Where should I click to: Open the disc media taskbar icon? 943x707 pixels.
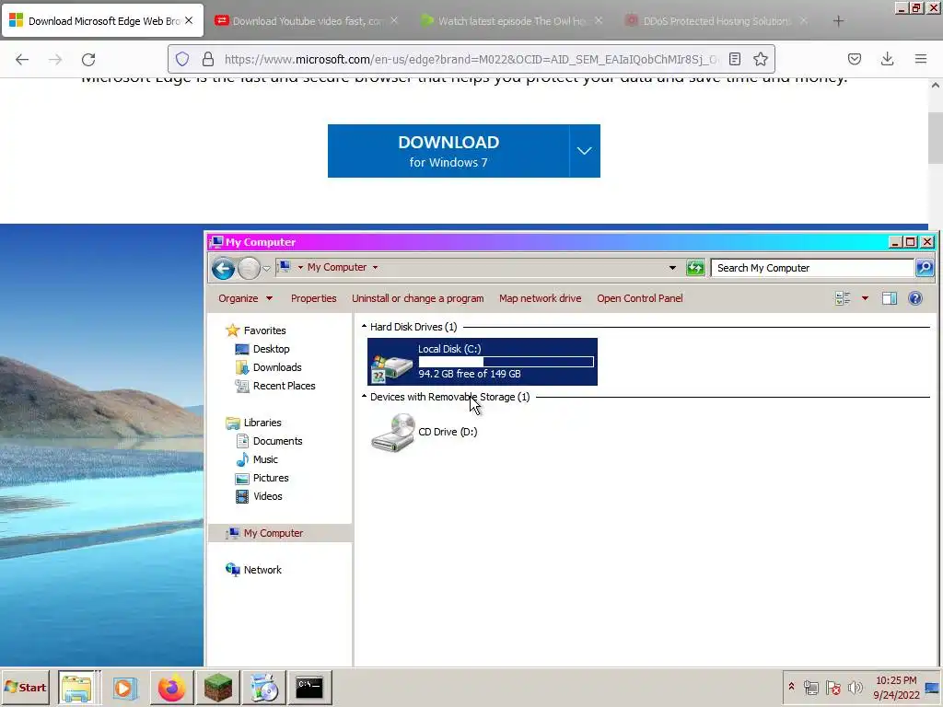[263, 688]
